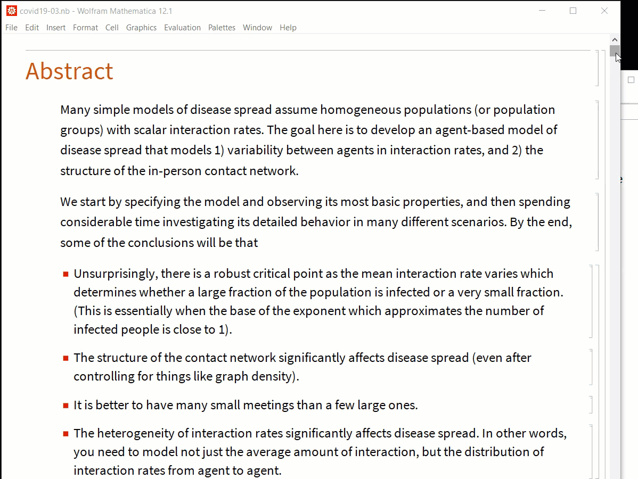Open the Cell menu
Screen dimensions: 638x479
(x=112, y=28)
